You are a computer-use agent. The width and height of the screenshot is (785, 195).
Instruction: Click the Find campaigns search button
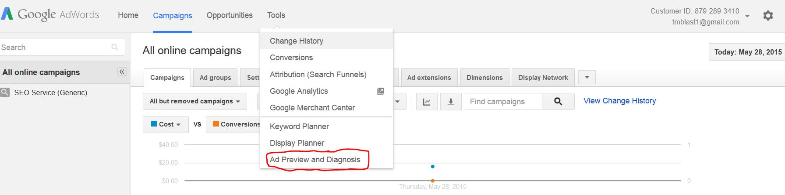[558, 102]
